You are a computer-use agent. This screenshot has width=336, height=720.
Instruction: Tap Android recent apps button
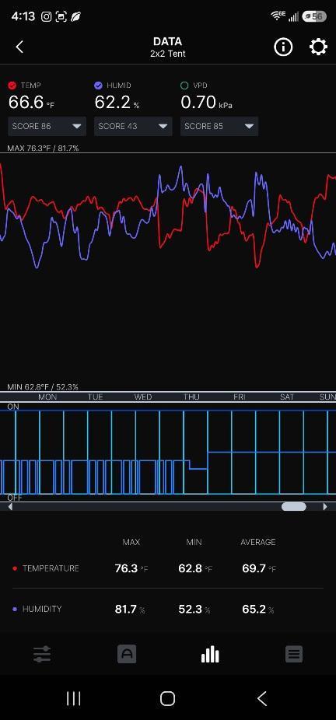pyautogui.click(x=73, y=698)
